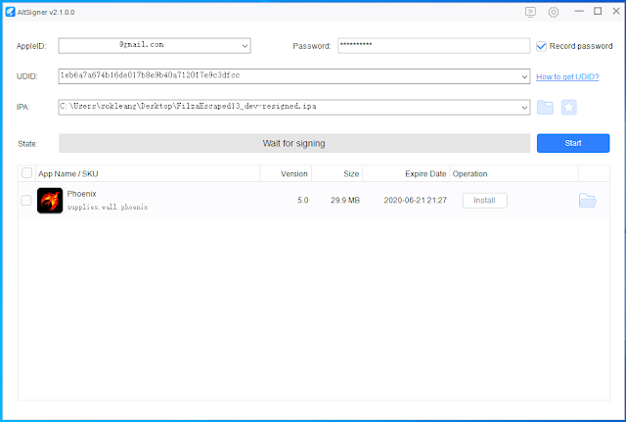Click Install button for Phoenix
The width and height of the screenshot is (626, 422).
click(x=485, y=200)
